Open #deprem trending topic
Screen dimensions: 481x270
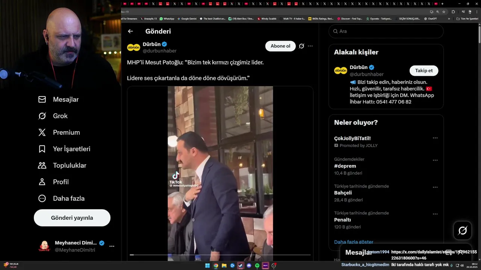click(345, 166)
